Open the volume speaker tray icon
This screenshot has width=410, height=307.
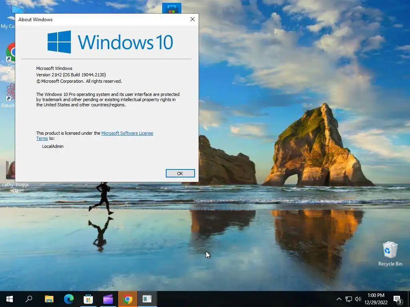358,299
